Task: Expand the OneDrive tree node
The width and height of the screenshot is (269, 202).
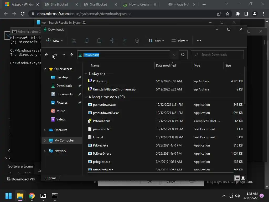Action: [x=45, y=130]
